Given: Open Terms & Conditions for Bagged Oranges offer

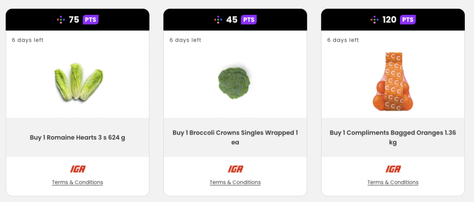Looking at the screenshot, I should [393, 182].
